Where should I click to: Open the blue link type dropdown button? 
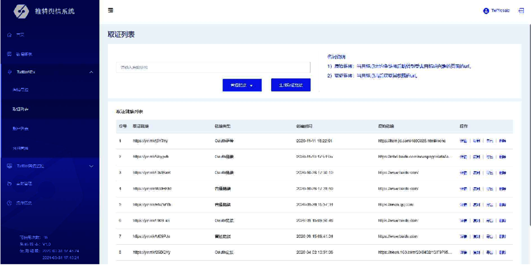pos(242,85)
